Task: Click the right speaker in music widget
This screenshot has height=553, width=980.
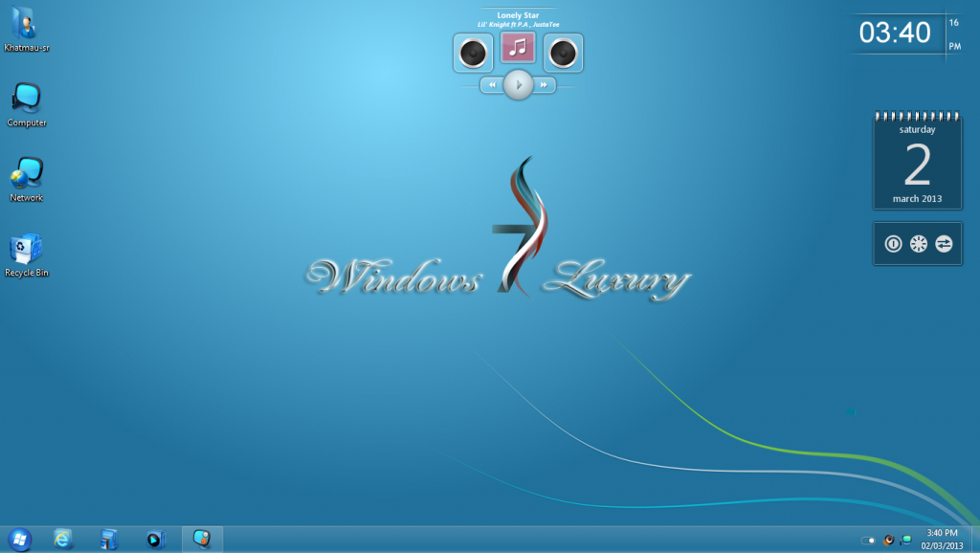Action: point(563,53)
